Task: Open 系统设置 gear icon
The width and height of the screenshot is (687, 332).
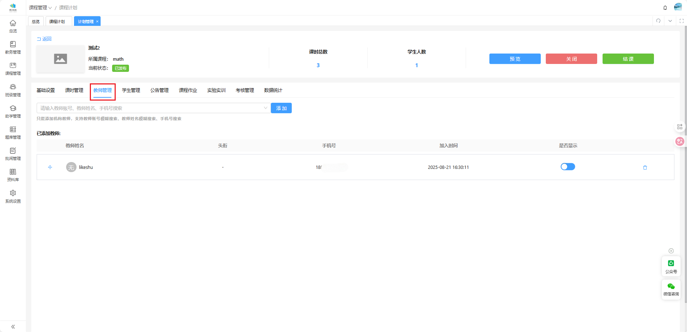Action: [13, 196]
